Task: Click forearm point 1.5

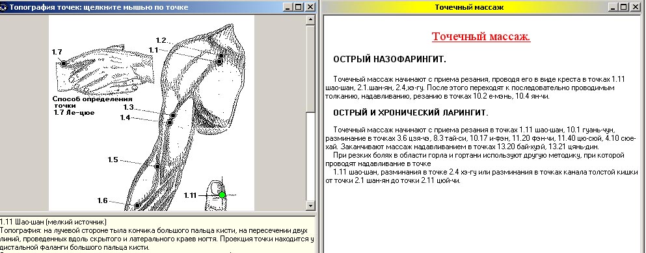Action: point(157,166)
